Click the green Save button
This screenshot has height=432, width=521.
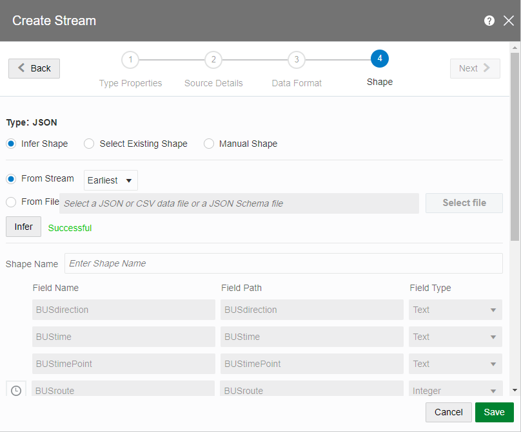point(494,412)
